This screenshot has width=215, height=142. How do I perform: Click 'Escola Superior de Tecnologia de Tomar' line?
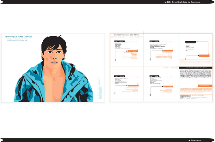click(x=17, y=40)
